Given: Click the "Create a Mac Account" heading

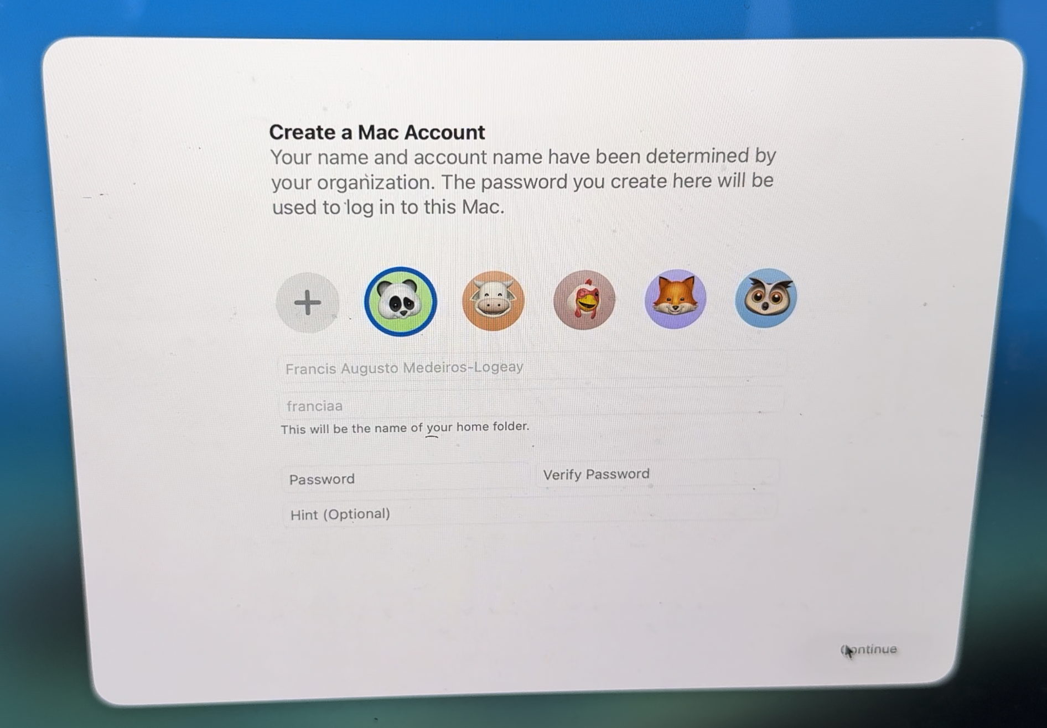Looking at the screenshot, I should (x=377, y=132).
